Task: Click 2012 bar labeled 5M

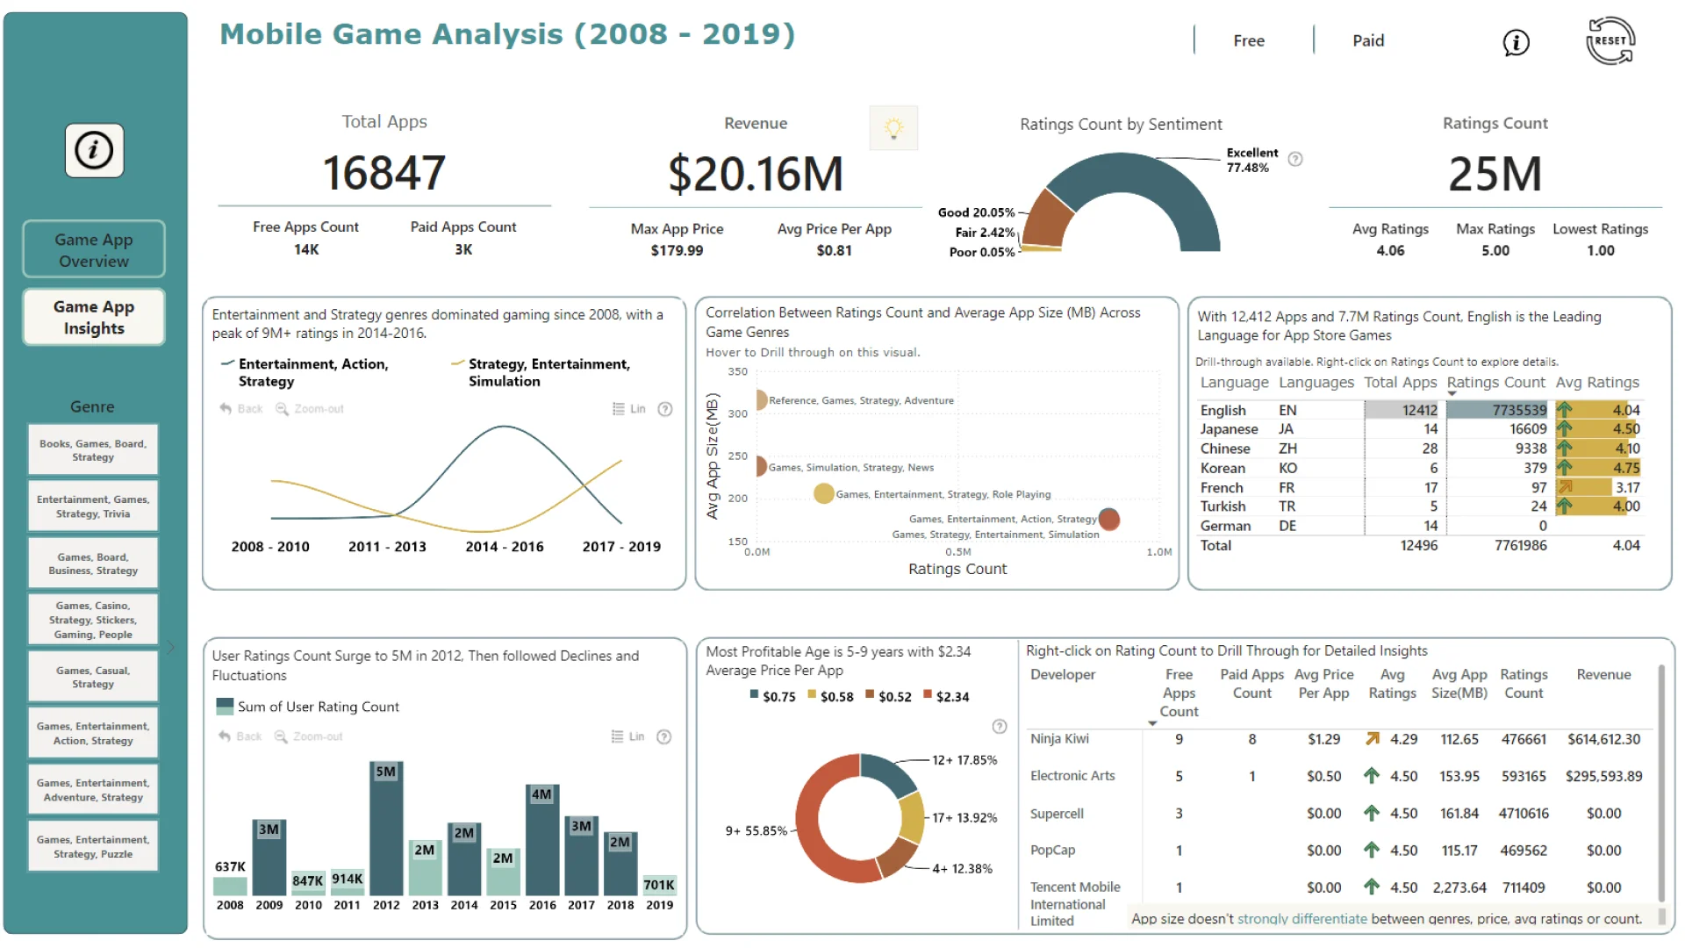Action: [386, 828]
